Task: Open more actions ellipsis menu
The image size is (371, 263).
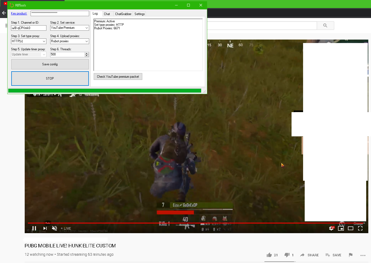Action: tap(363, 255)
